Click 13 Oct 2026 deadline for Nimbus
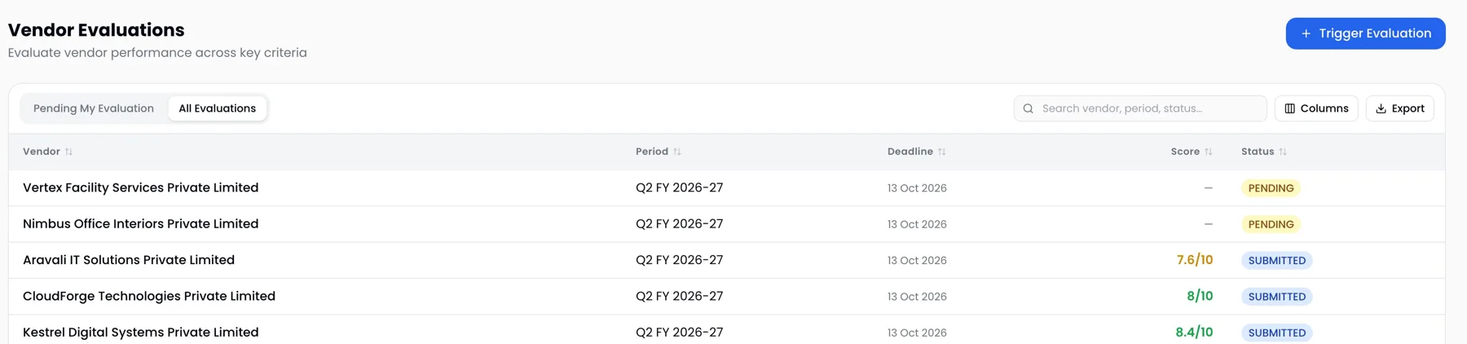The width and height of the screenshot is (1467, 344). coord(917,224)
